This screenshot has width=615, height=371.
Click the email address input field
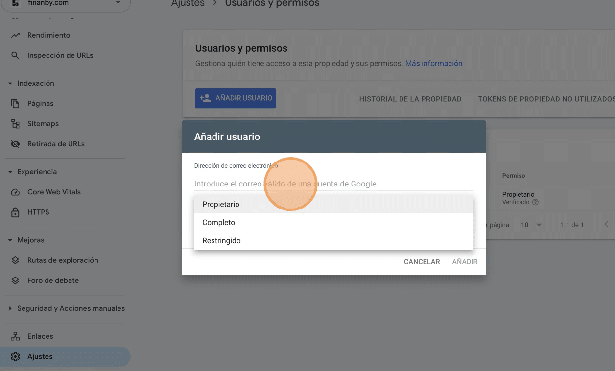(x=334, y=184)
